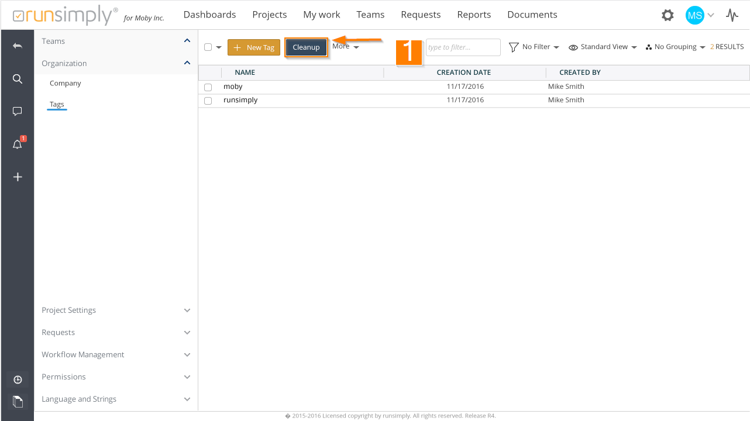The height and width of the screenshot is (421, 750).
Task: Expand the Project Settings section
Action: [x=116, y=310]
